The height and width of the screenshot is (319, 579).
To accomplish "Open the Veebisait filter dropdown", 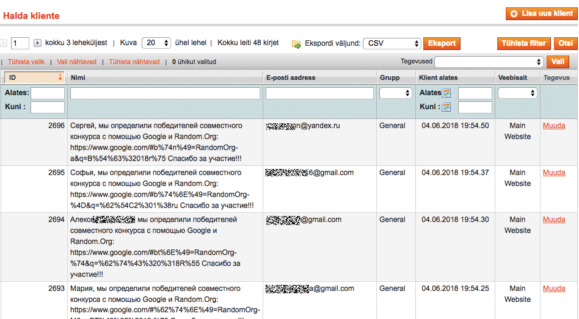I will pyautogui.click(x=517, y=93).
